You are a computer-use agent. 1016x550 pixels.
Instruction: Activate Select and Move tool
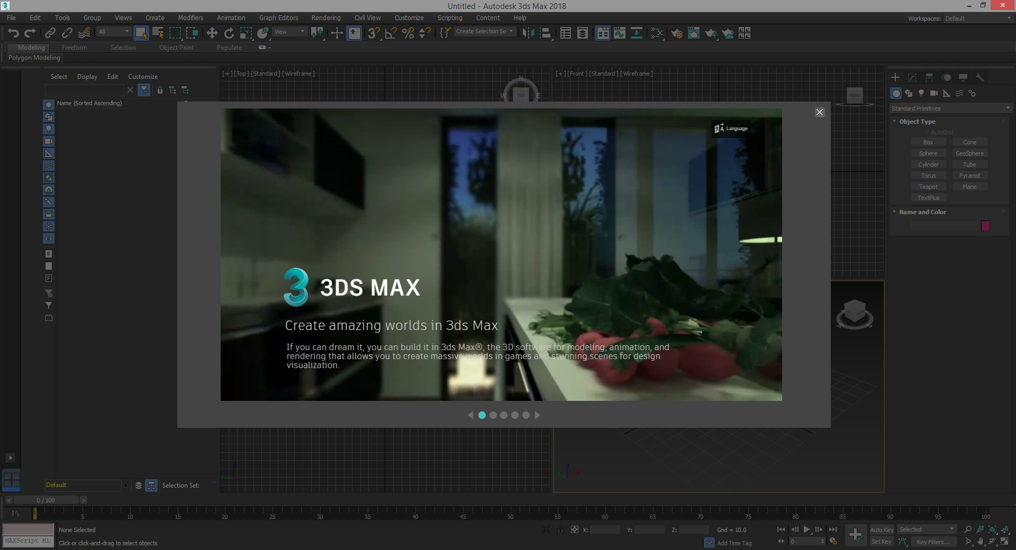coord(212,33)
